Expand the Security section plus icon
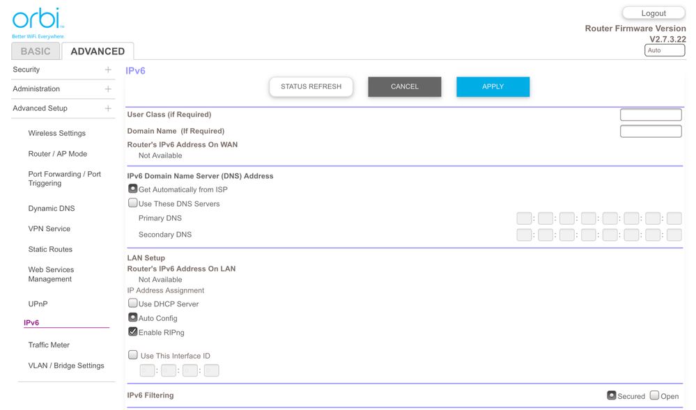The height and width of the screenshot is (410, 696). pos(108,70)
